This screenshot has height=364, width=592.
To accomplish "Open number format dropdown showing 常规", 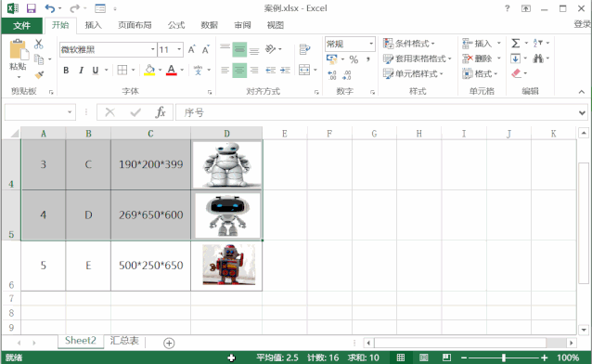I will [x=371, y=44].
